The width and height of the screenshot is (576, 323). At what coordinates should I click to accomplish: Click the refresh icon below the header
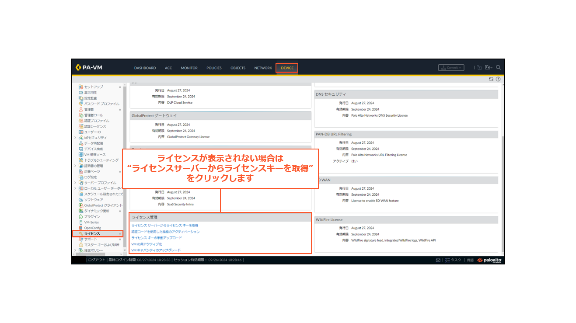tap(491, 79)
